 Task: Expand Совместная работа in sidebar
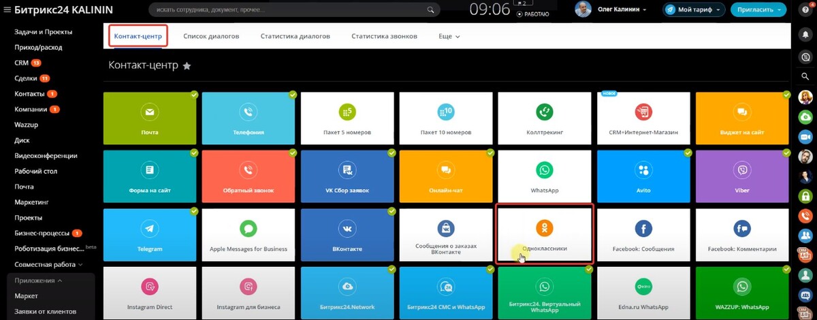coord(49,264)
